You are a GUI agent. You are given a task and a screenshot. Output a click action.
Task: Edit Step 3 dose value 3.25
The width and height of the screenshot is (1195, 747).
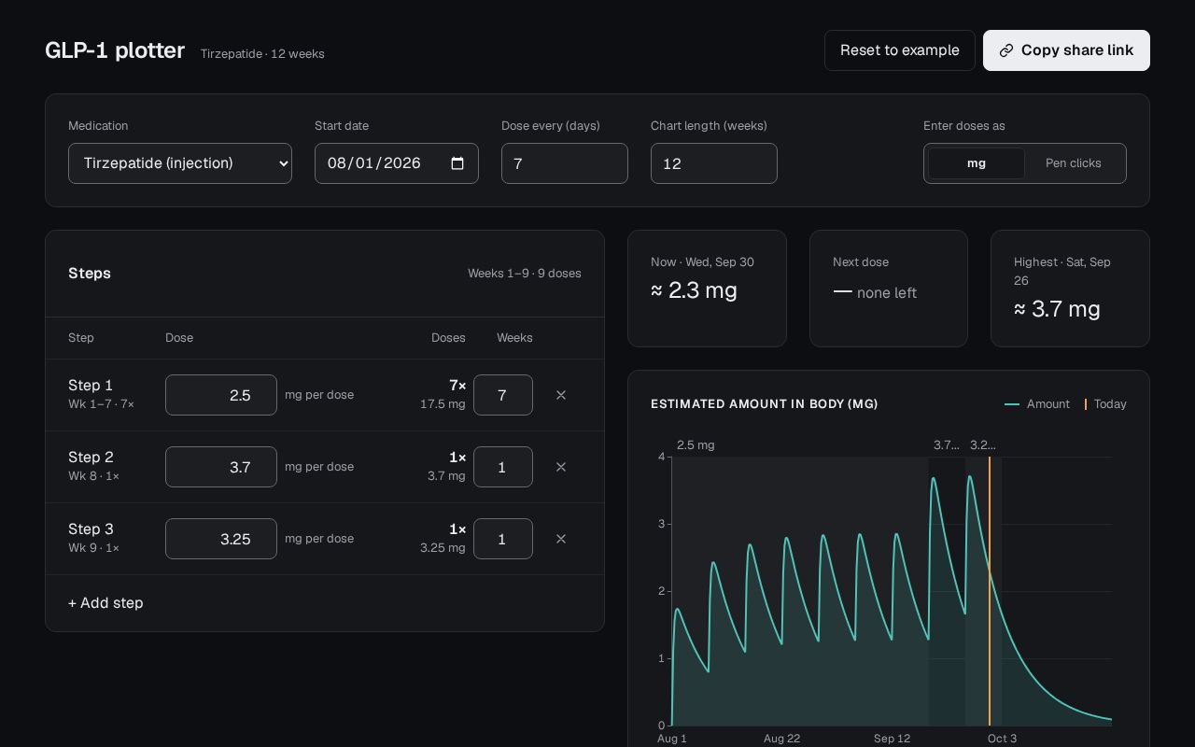(x=221, y=539)
